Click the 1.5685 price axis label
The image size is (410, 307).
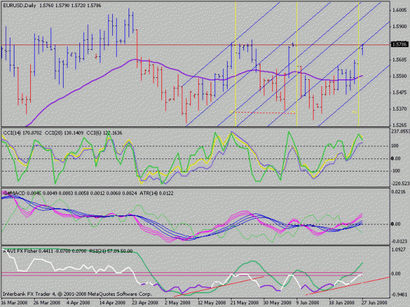pyautogui.click(x=400, y=60)
